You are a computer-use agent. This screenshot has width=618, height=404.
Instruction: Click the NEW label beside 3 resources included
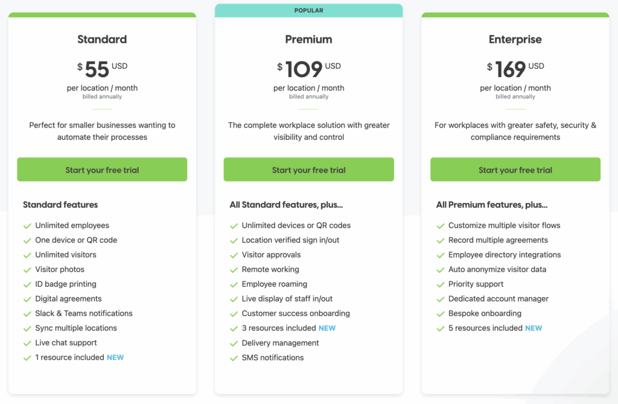point(327,328)
